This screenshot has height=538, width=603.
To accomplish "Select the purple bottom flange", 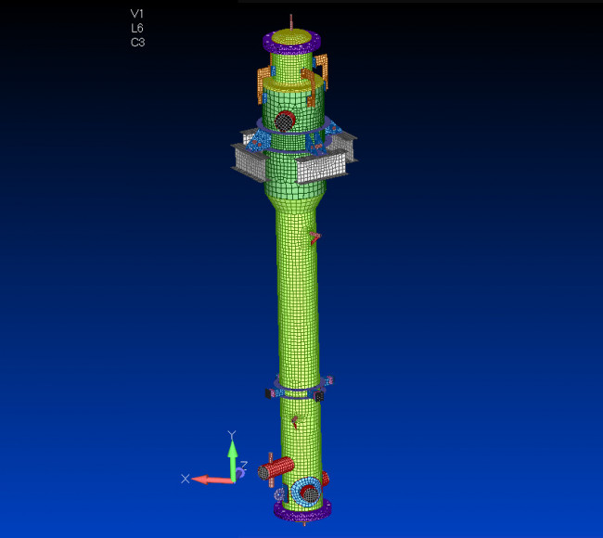I will pos(302,510).
